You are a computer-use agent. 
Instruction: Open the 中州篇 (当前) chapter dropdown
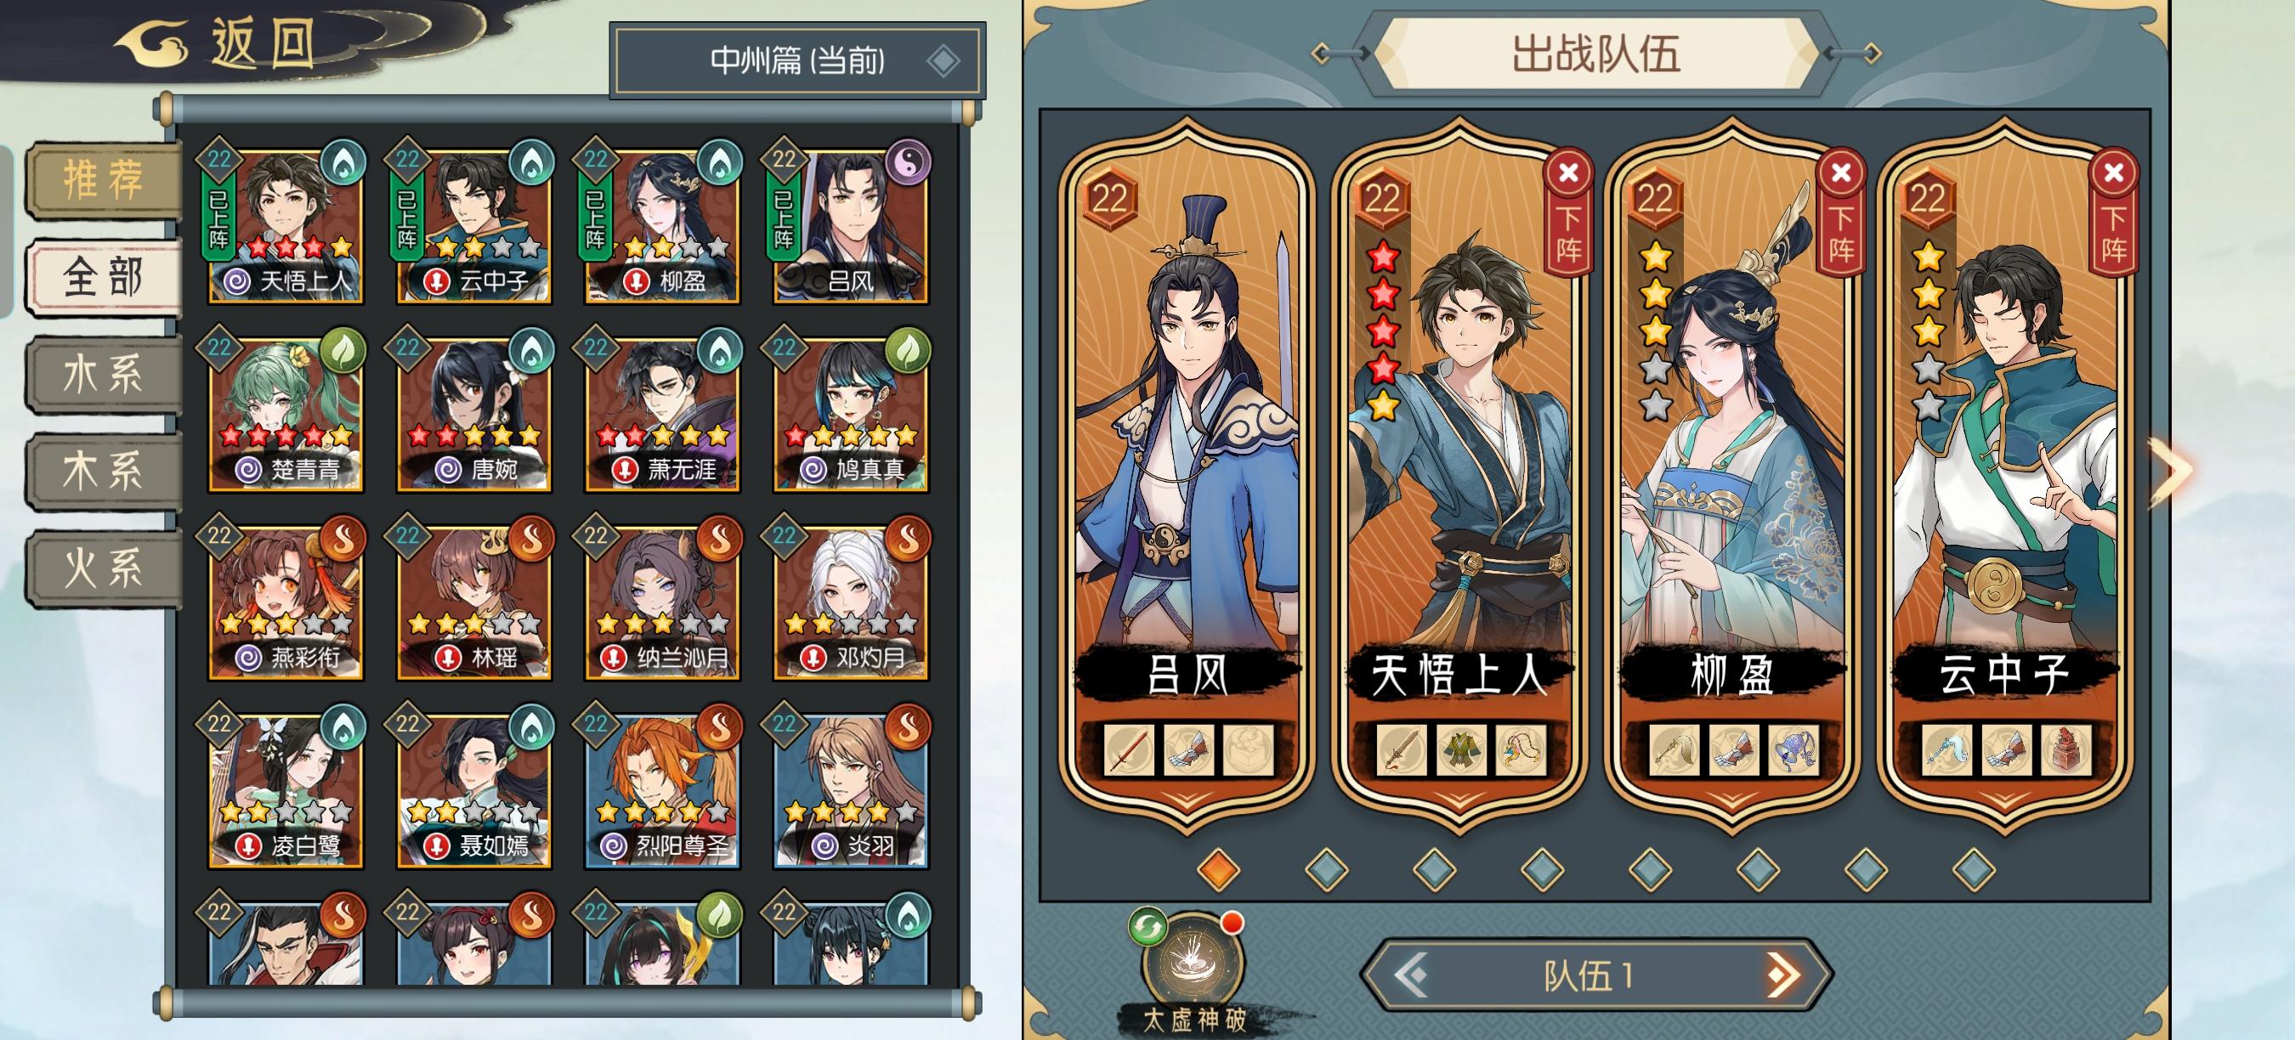point(797,60)
